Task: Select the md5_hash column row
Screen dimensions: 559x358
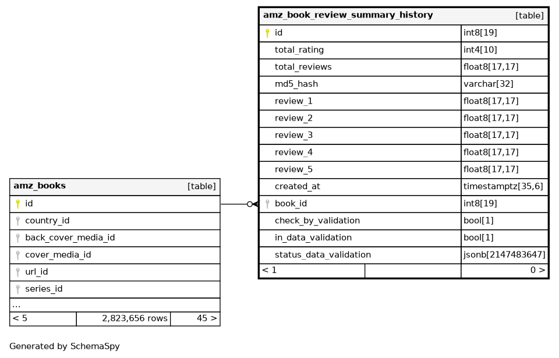Action: [x=296, y=84]
